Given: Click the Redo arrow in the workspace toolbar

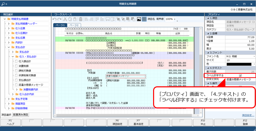Looking at the screenshot, I should point(59,19).
